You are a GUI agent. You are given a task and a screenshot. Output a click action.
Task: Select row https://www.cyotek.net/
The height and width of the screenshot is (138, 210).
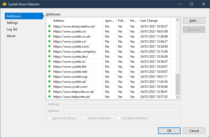111,72
